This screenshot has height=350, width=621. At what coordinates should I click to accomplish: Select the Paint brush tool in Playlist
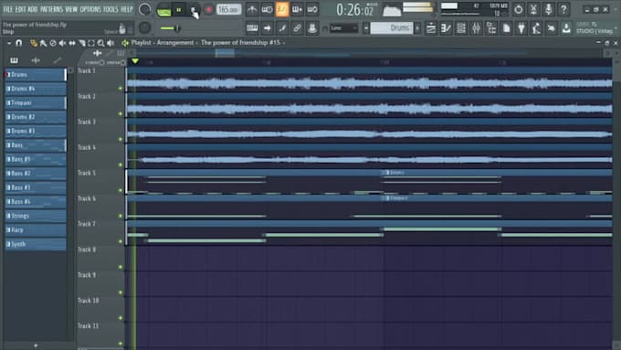pos(43,43)
